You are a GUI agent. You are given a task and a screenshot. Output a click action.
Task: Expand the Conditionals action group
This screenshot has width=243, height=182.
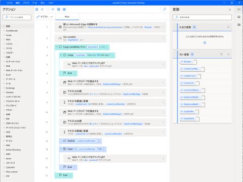(x=4, y=31)
